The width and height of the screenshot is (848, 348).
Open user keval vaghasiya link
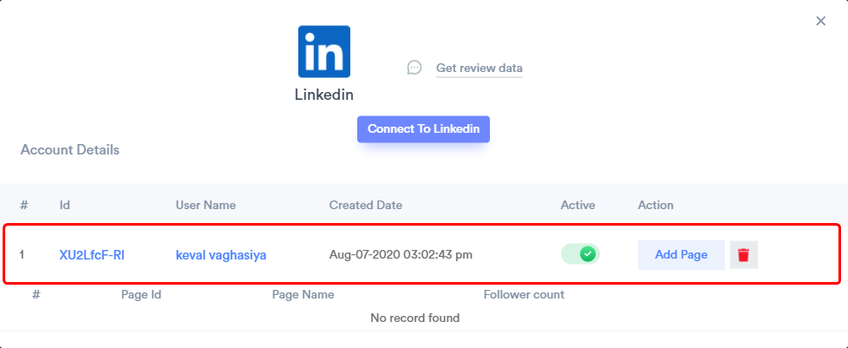tap(220, 254)
